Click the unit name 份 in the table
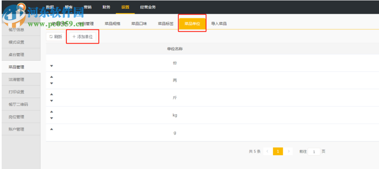Screen dimensions: 379x169 tap(175, 63)
